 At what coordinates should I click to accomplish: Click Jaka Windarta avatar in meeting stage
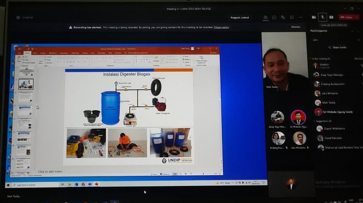tap(299, 138)
